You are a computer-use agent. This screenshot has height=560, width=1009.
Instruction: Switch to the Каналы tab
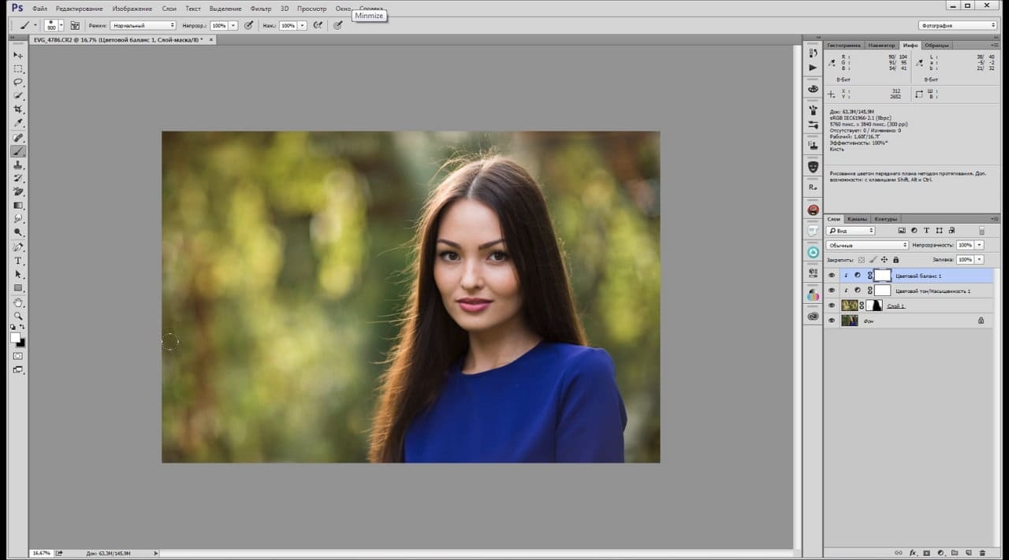(858, 219)
